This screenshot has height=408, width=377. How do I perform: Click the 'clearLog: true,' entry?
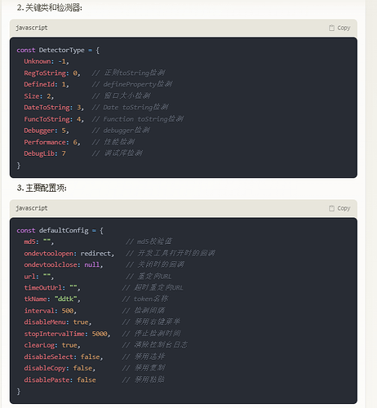click(52, 345)
